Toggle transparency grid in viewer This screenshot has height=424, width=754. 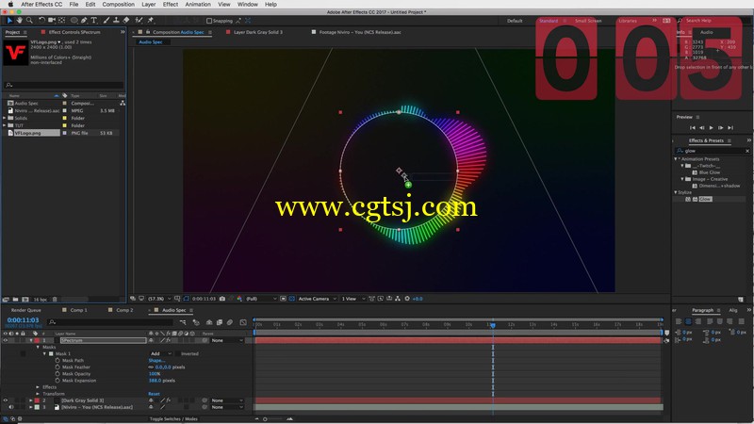[x=291, y=299]
